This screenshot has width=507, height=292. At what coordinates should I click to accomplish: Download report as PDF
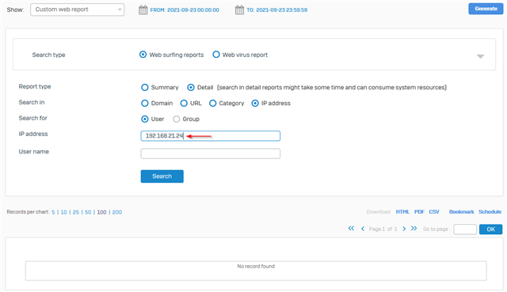[x=419, y=212]
